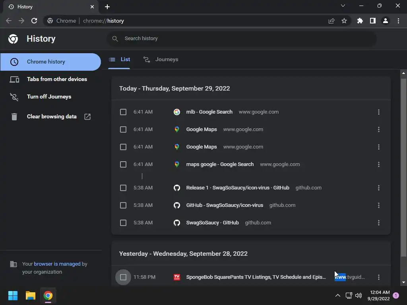Viewport: 407px width, 305px height.
Task: Click the vertical scrollbar thumb
Action: coord(403,167)
